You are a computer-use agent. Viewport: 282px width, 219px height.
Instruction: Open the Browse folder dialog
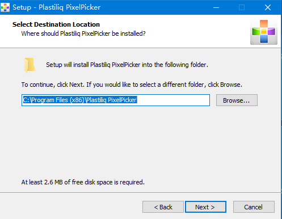237,100
